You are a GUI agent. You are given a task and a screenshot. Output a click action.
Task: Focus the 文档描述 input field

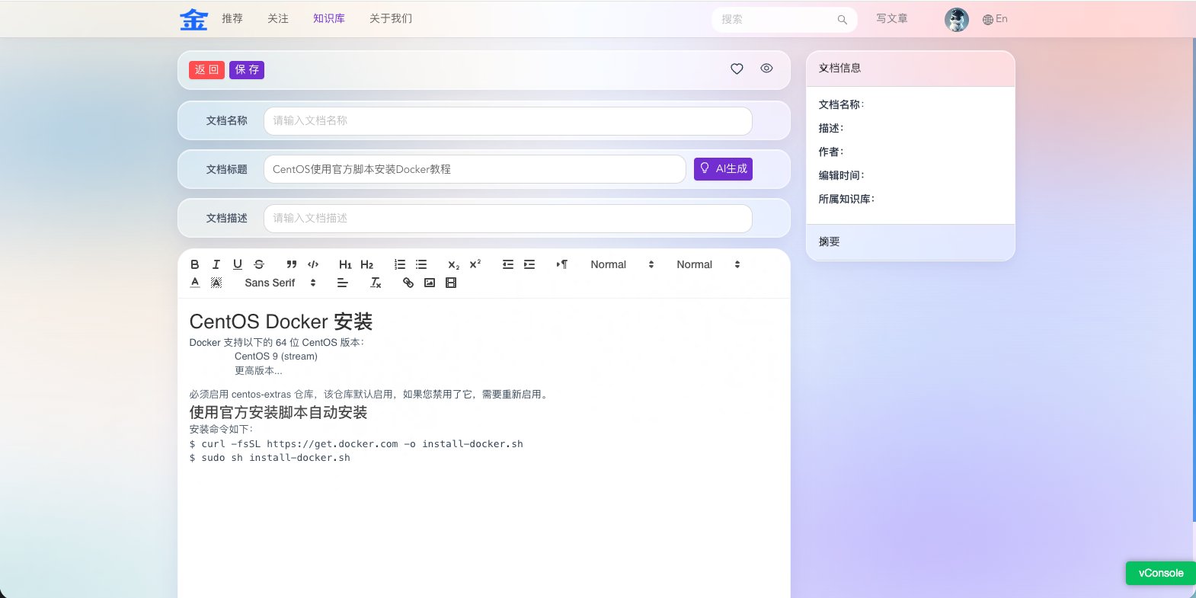tap(508, 219)
